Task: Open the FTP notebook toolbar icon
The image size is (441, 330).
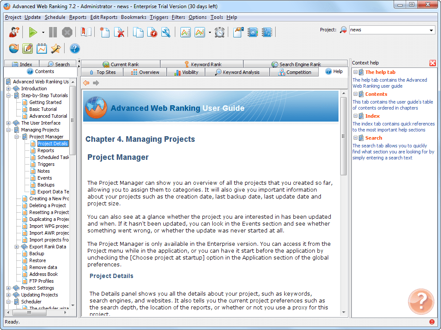Action: (267, 32)
